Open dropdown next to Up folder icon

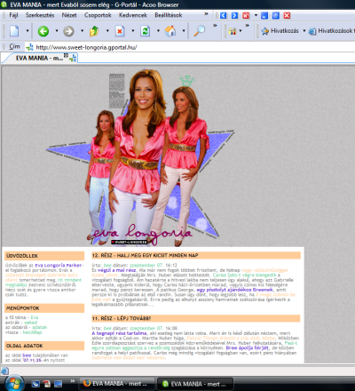coord(107,31)
